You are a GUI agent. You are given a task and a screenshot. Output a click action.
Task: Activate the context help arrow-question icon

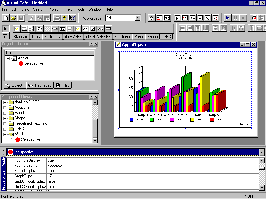[72, 18]
